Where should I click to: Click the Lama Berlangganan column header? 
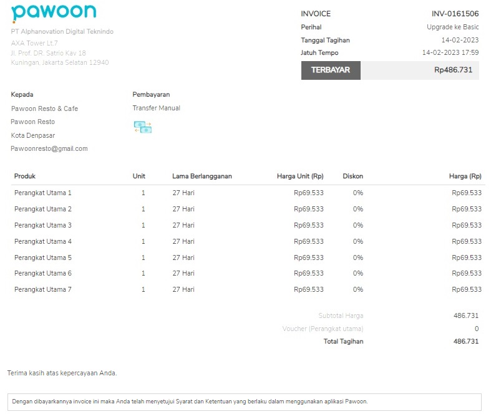tap(202, 176)
